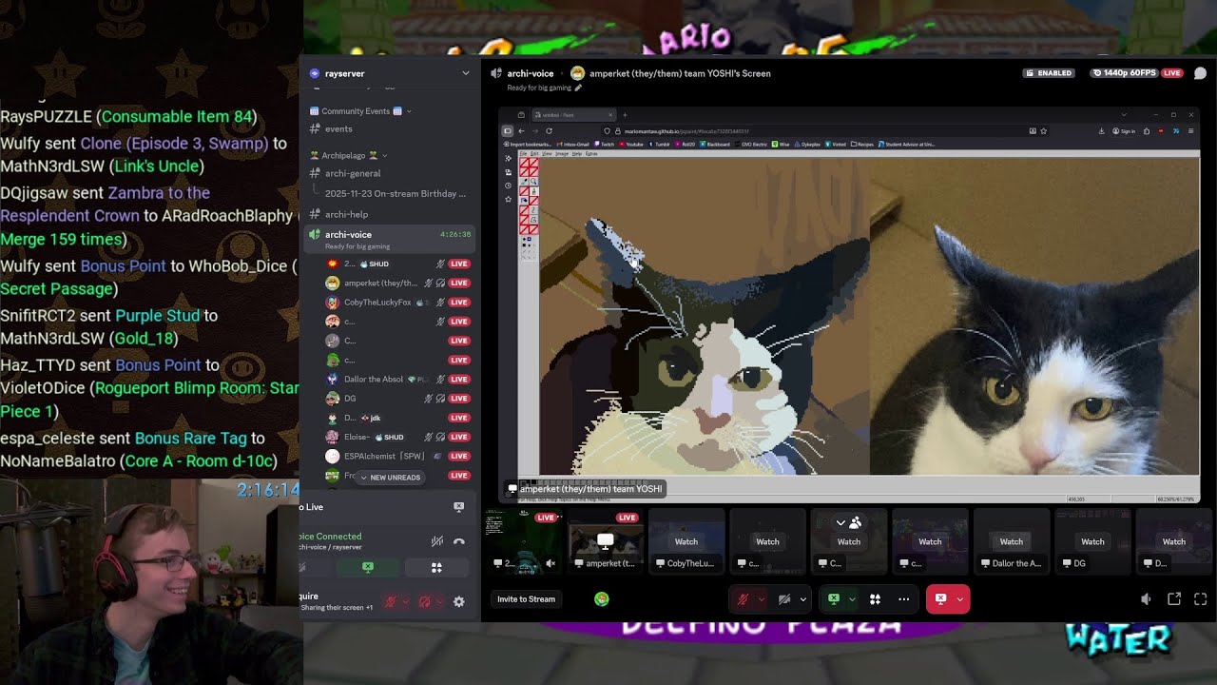Open the Youtube bookmark in streamed browser
Viewport: 1217px width, 685px height.
(x=633, y=145)
